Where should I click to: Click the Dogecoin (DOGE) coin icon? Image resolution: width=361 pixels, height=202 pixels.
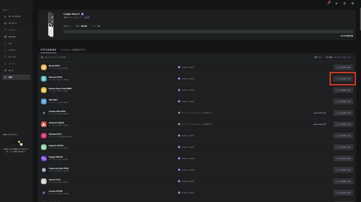point(44,147)
